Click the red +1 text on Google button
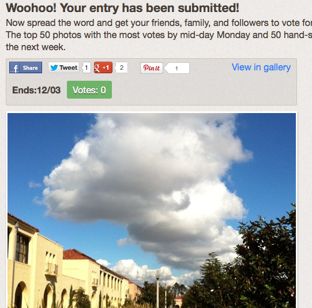 pos(106,67)
